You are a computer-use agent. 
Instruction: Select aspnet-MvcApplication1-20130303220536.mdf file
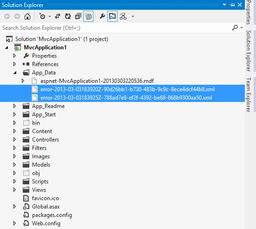click(97, 81)
